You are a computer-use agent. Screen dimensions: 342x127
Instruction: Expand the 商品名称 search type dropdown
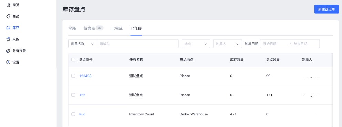point(82,44)
